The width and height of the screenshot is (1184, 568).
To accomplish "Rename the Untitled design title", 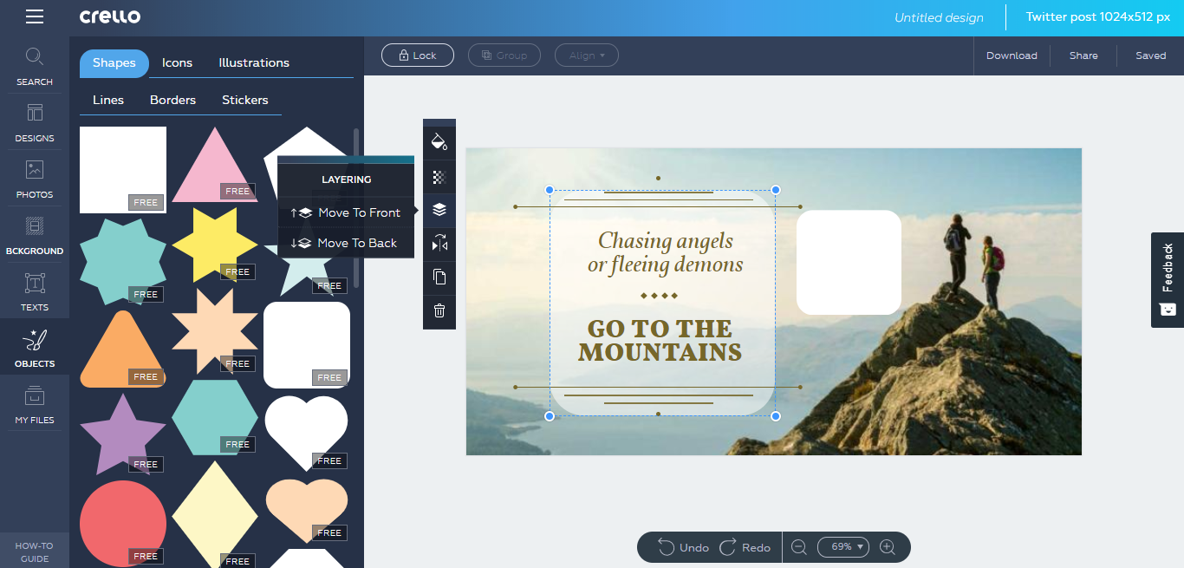I will 939,17.
